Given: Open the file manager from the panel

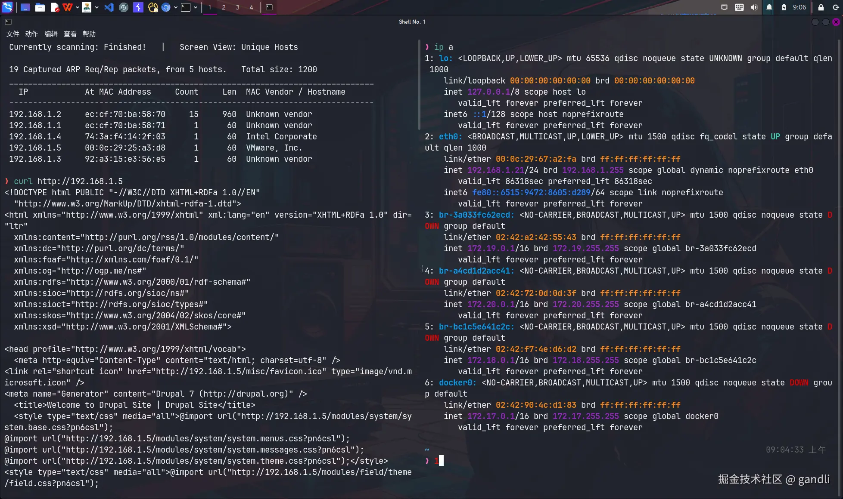Looking at the screenshot, I should (x=40, y=7).
